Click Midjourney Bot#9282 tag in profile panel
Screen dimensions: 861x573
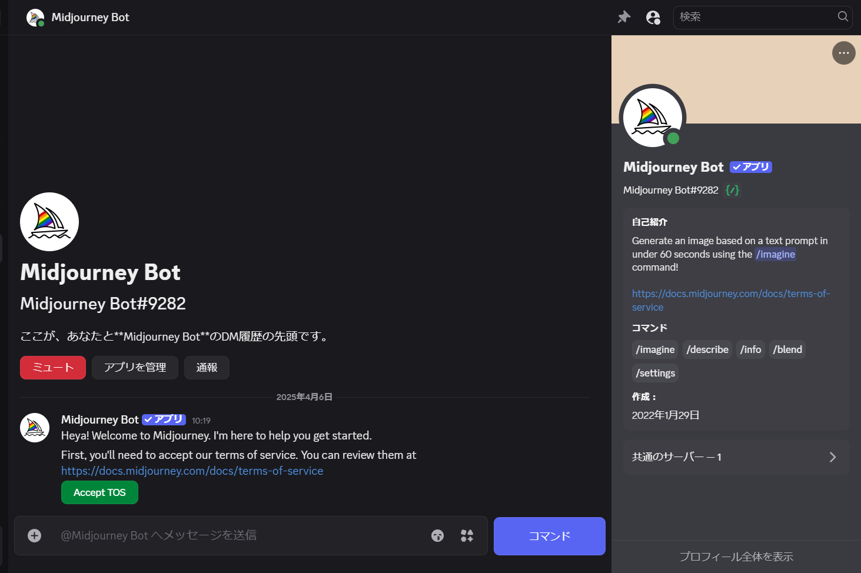click(x=671, y=190)
